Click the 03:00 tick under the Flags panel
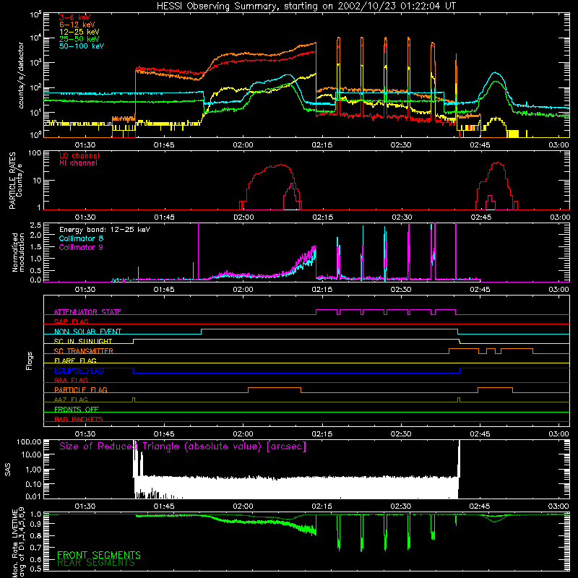Screen dimensions: 578x578 tap(558, 434)
